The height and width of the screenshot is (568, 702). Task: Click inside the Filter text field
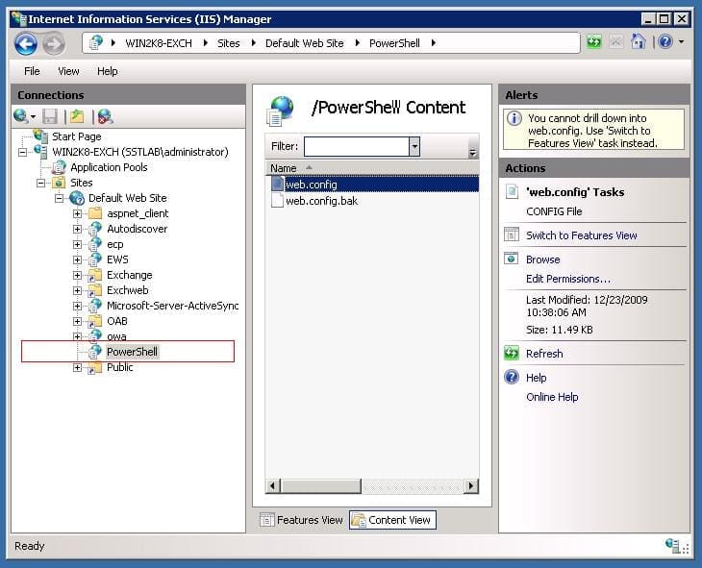click(357, 146)
